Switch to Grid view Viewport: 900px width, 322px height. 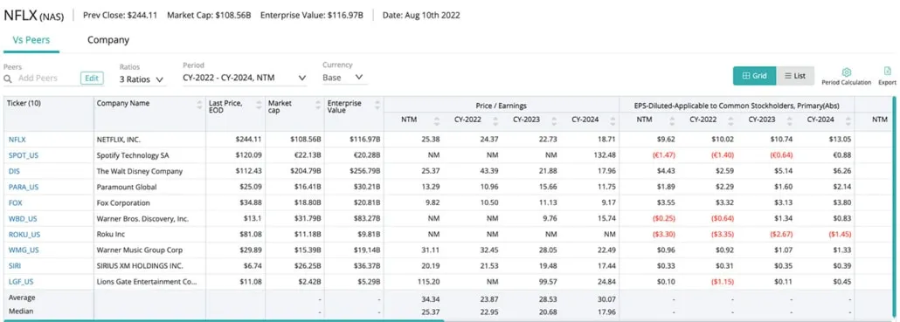pos(754,76)
